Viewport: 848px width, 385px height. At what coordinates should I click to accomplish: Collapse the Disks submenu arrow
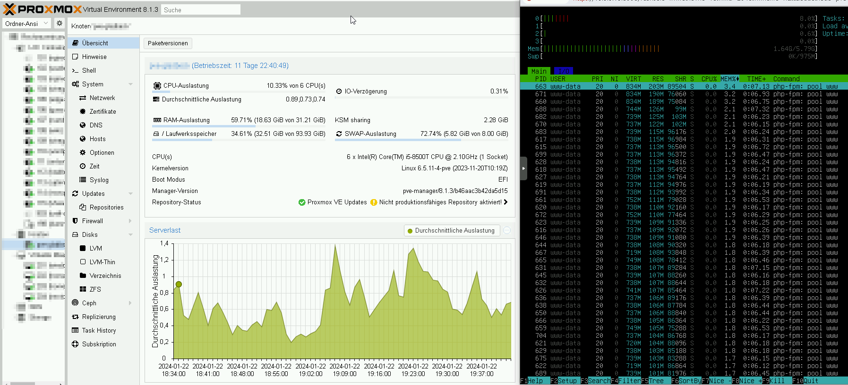click(x=131, y=235)
